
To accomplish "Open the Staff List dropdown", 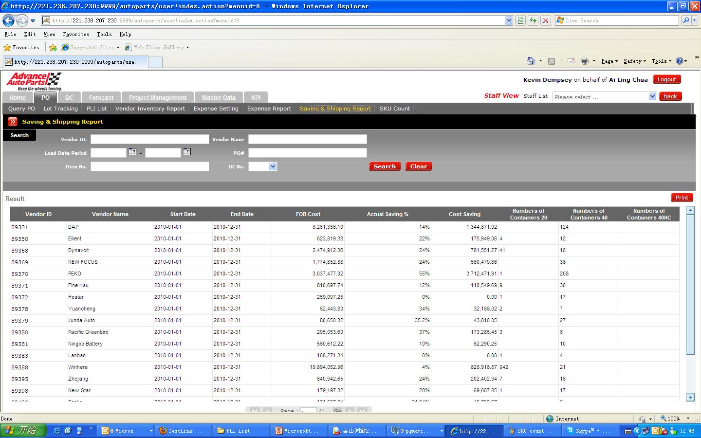I will coord(652,96).
